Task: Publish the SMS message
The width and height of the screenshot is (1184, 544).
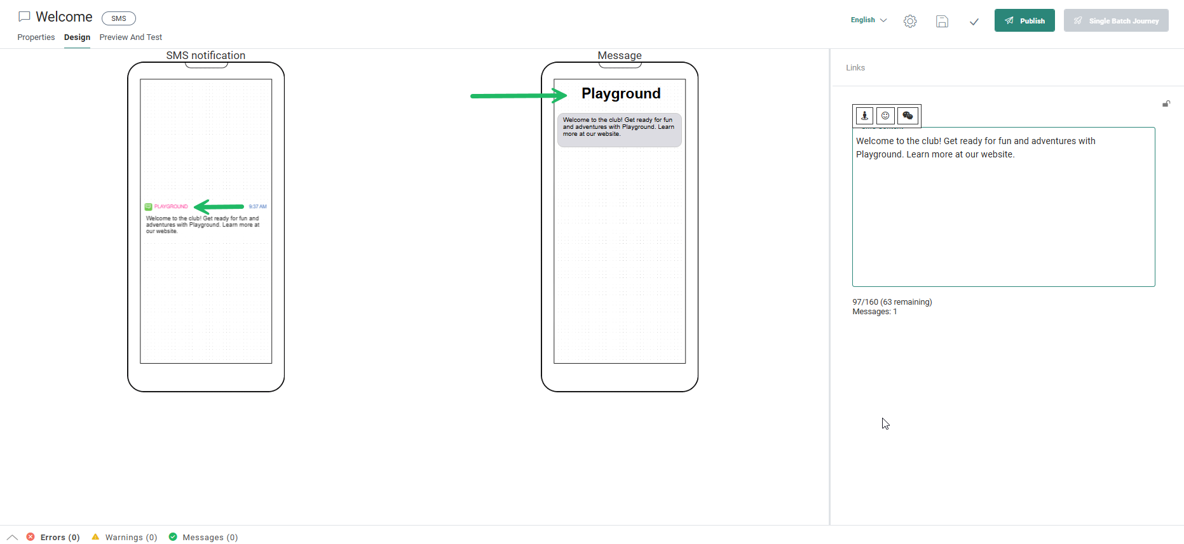Action: coord(1024,20)
